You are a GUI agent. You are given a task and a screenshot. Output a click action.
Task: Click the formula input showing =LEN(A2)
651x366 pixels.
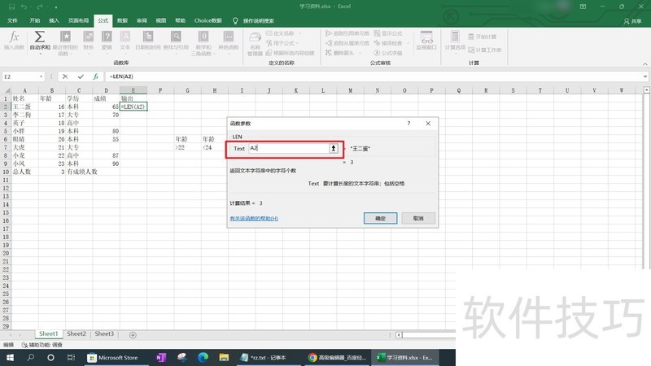click(374, 76)
